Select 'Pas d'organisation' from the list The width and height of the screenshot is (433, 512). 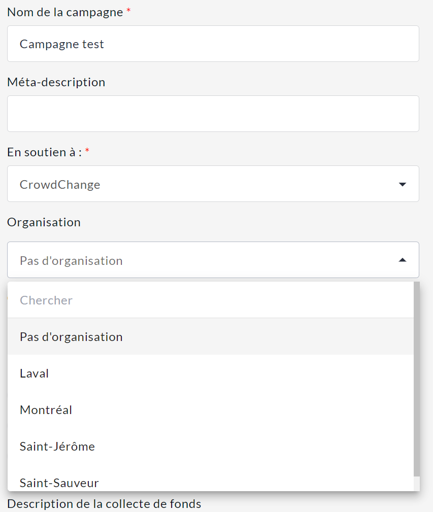pyautogui.click(x=71, y=337)
